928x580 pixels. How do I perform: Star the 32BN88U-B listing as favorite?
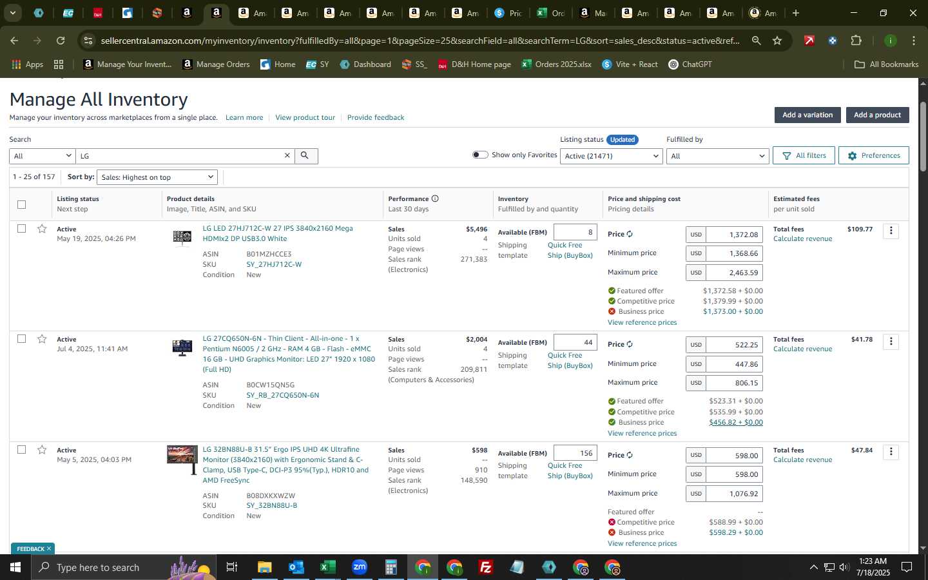pyautogui.click(x=42, y=450)
